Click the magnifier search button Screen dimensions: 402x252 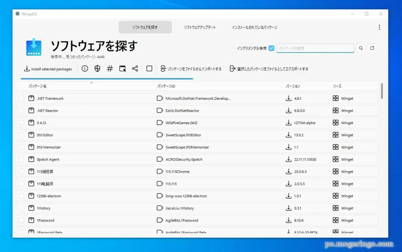(361, 48)
